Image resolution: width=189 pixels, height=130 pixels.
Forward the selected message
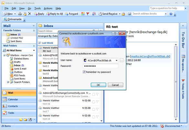tap(71, 14)
